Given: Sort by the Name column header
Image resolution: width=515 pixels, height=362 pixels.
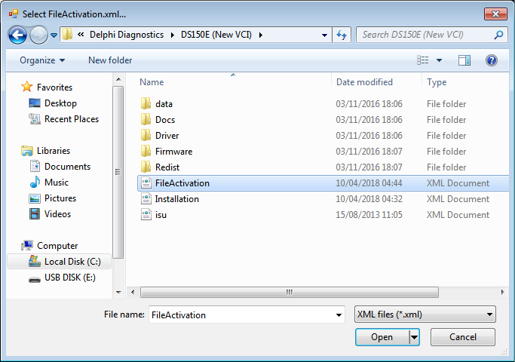Looking at the screenshot, I should point(152,82).
